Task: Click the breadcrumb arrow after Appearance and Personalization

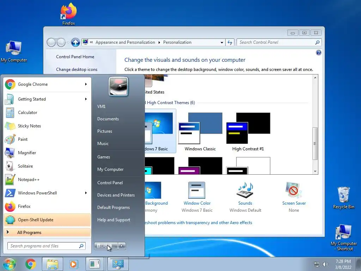Action: coord(159,42)
